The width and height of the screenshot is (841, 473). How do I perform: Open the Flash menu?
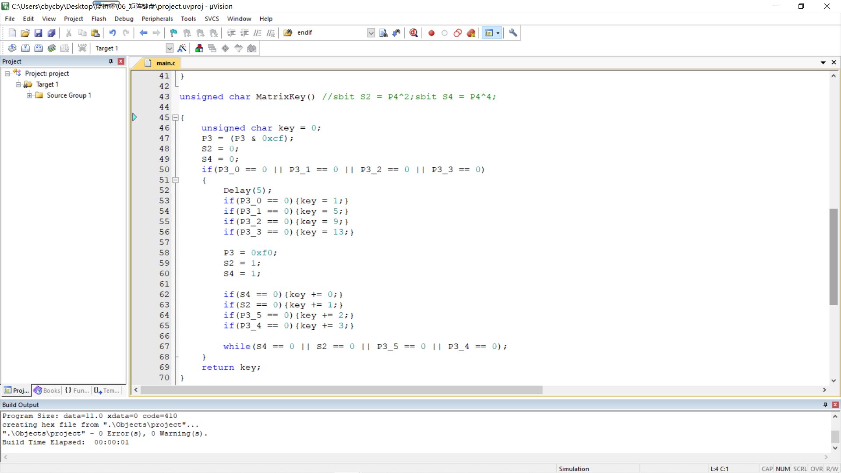[99, 19]
